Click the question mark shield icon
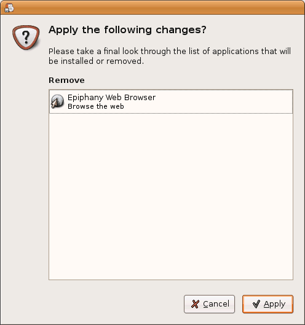Image resolution: width=305 pixels, height=325 pixels. tap(26, 37)
